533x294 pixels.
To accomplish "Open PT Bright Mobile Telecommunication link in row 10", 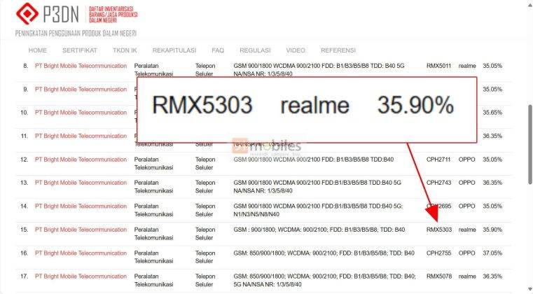I will point(81,113).
